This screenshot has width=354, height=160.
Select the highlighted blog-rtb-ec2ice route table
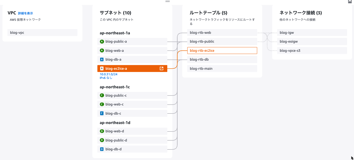tap(222, 50)
